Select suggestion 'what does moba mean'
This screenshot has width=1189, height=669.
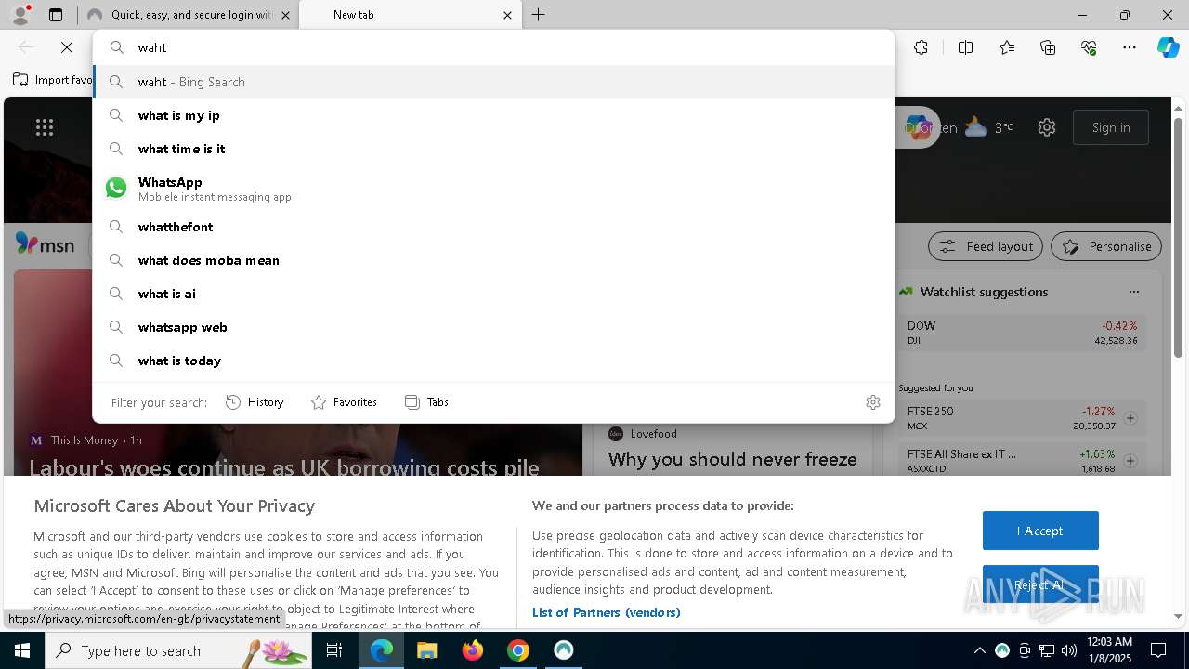[x=494, y=260]
